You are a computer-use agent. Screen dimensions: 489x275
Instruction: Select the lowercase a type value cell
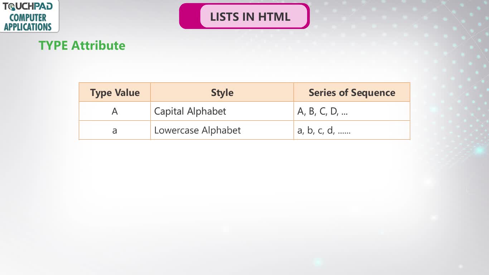(115, 130)
